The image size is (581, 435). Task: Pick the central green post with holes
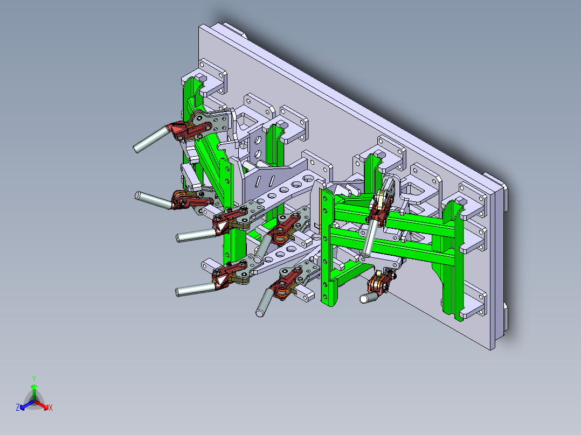[x=328, y=247]
